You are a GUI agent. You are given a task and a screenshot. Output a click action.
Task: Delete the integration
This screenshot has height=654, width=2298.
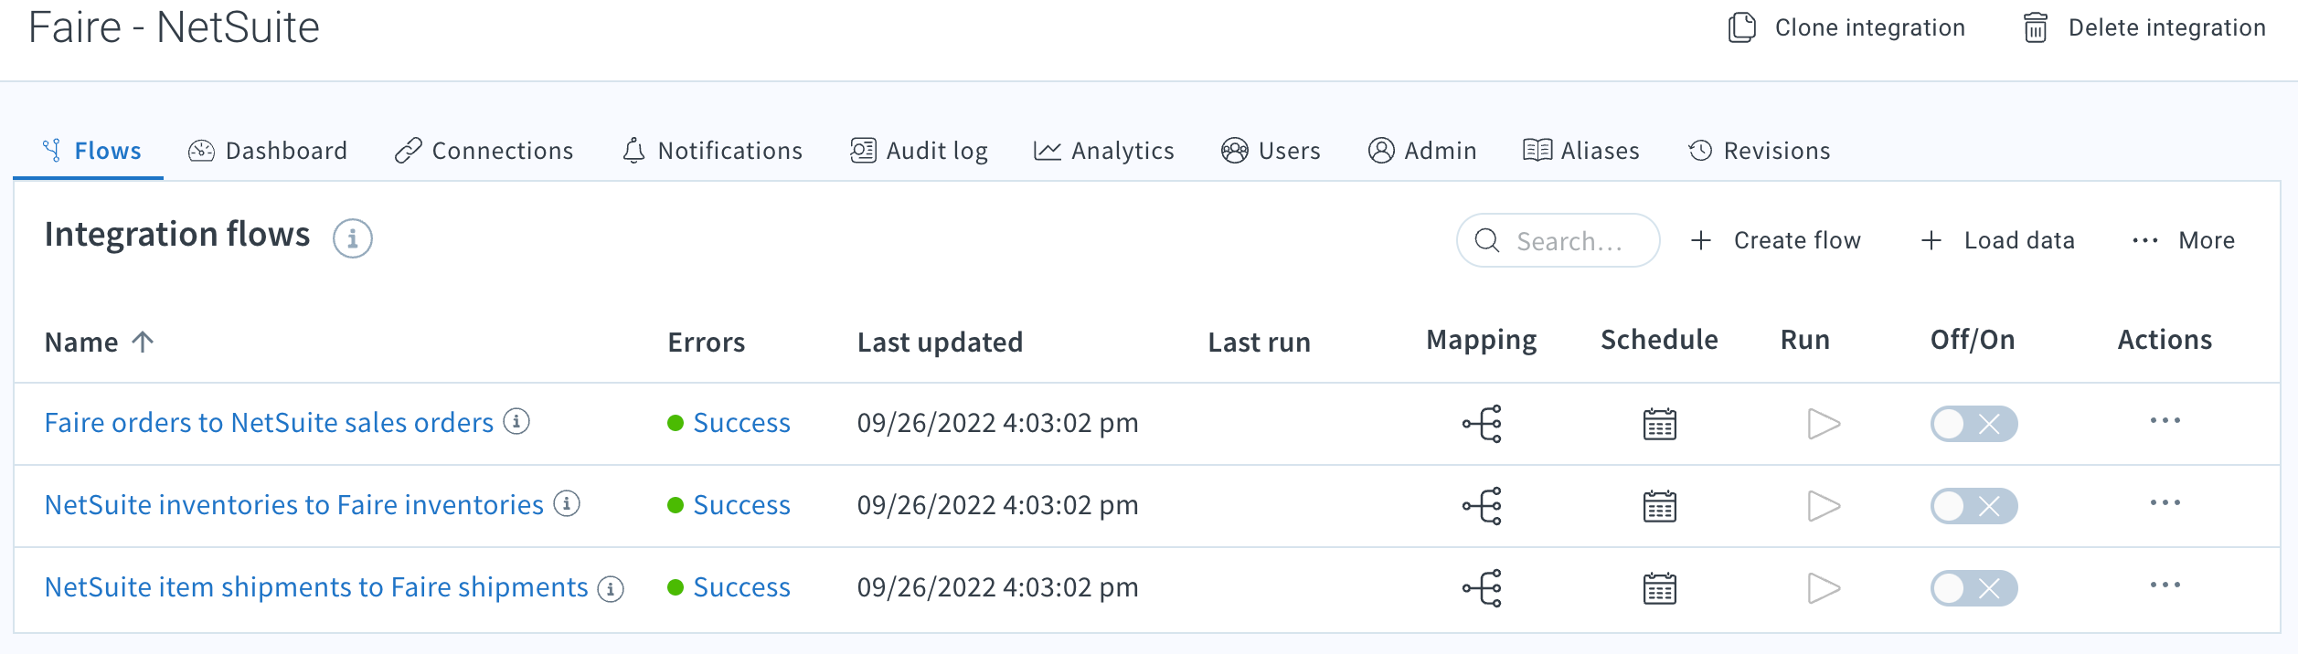pos(2144,27)
